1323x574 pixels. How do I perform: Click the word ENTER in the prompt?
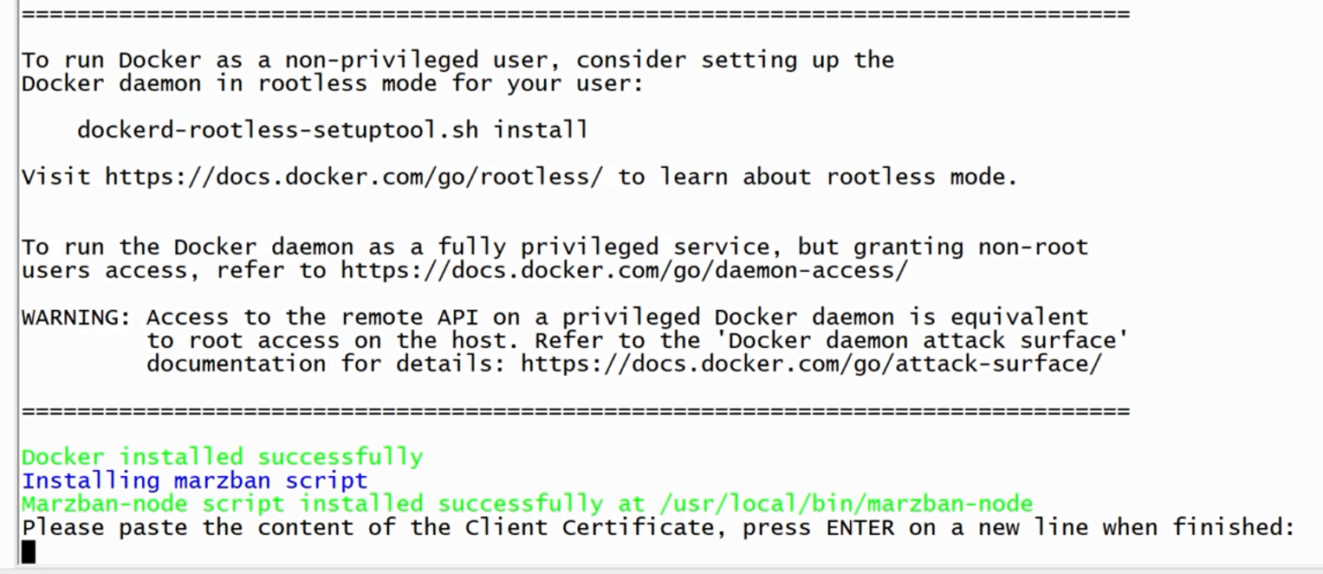click(x=859, y=527)
